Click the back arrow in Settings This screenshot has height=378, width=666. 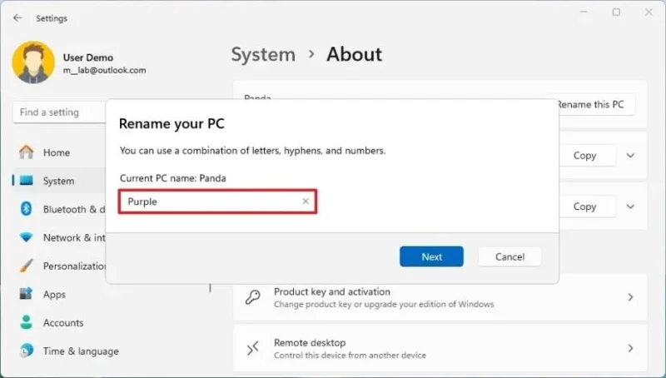coord(17,17)
